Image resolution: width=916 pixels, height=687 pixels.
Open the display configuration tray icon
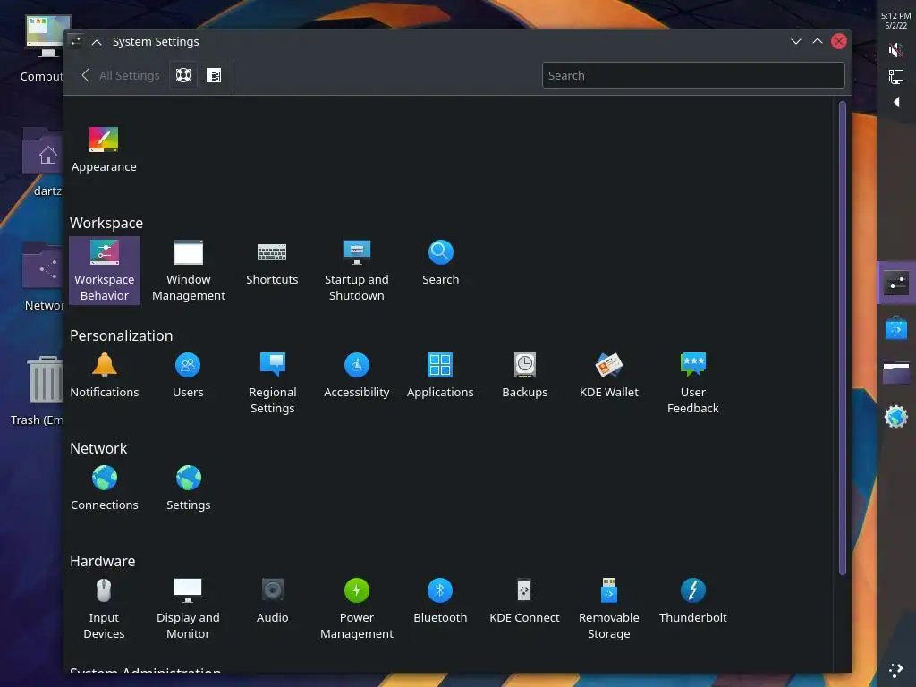895,77
